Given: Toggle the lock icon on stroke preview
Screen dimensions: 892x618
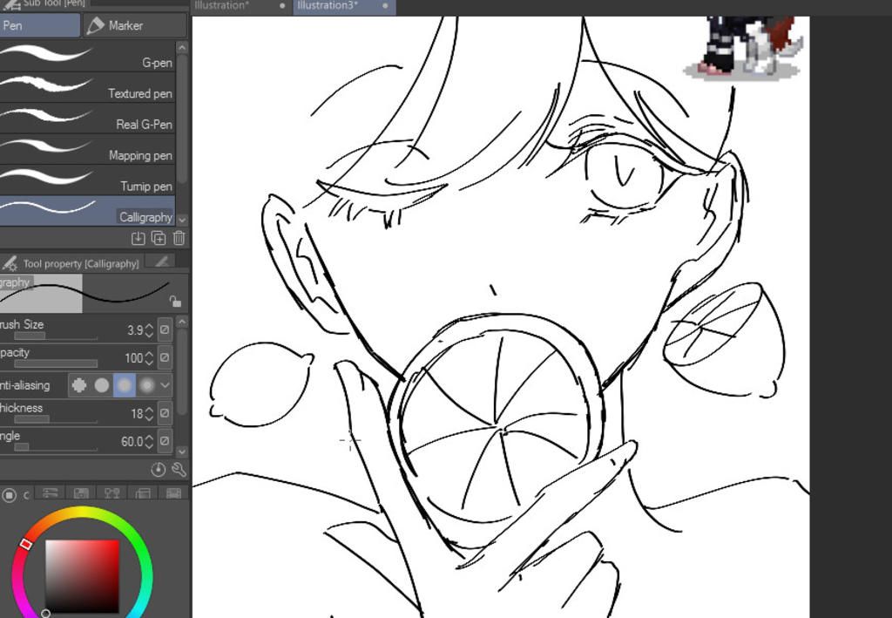Looking at the screenshot, I should point(174,301).
